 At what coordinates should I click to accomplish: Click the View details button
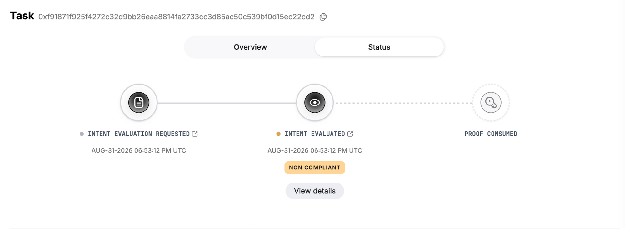coord(315,191)
